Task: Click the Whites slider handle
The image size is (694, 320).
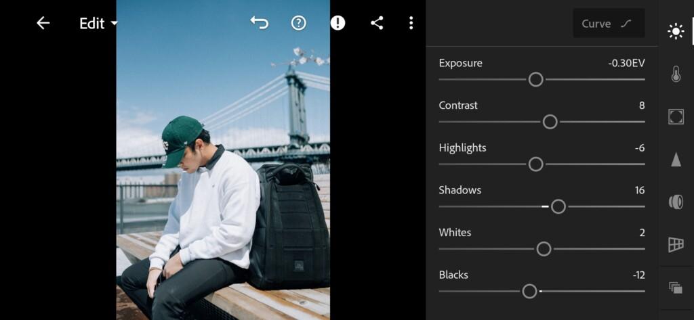Action: point(544,249)
